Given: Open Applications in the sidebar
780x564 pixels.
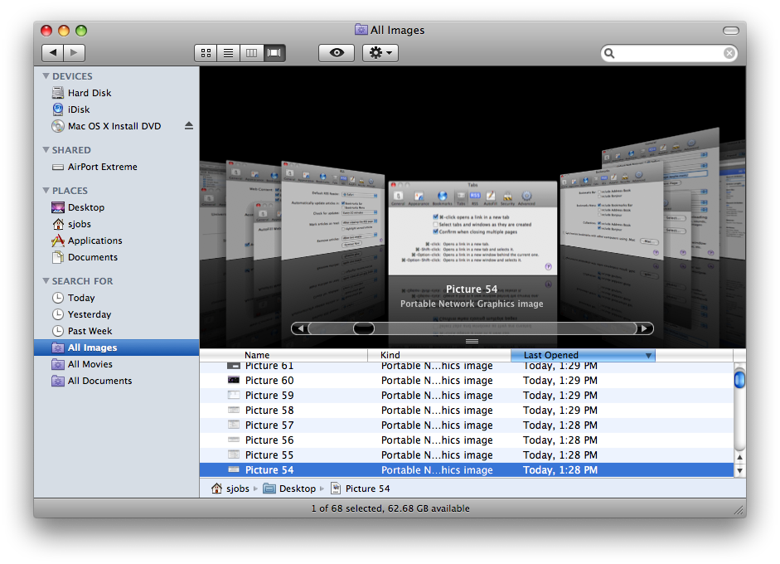Looking at the screenshot, I should pyautogui.click(x=116, y=241).
